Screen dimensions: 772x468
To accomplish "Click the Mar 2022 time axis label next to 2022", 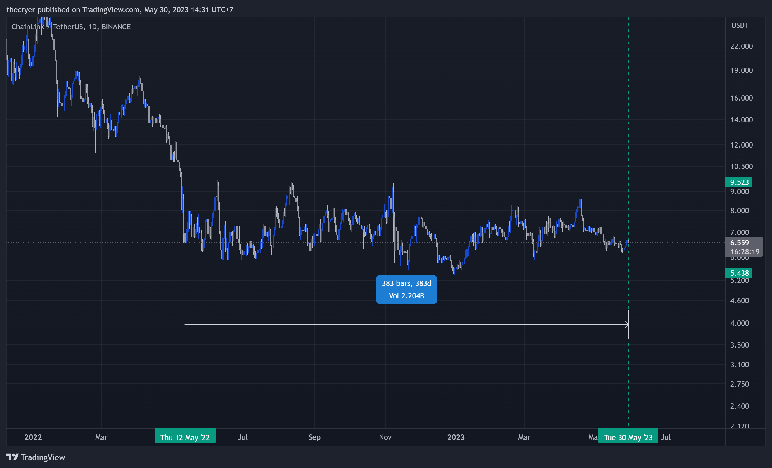I will point(101,437).
